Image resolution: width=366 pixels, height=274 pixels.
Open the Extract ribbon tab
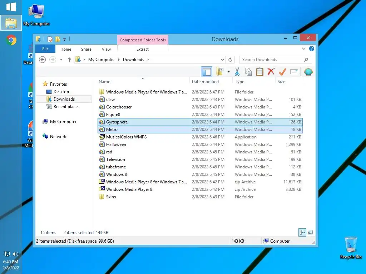142,49
